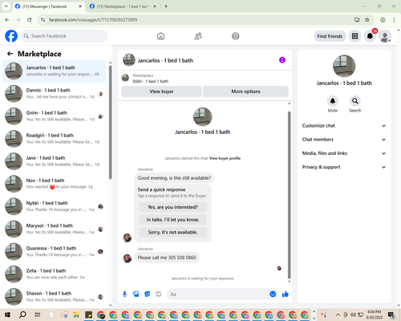Open the Chrome three-dot menu
Image resolution: width=401 pixels, height=321 pixels.
point(394,20)
